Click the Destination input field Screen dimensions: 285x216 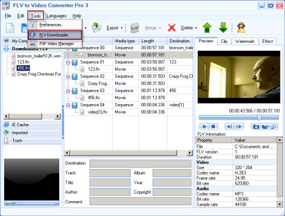tap(140, 163)
